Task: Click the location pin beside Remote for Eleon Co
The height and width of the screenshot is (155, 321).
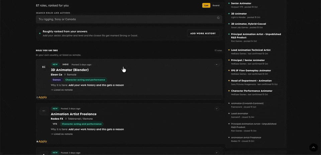Action: coord(65,75)
